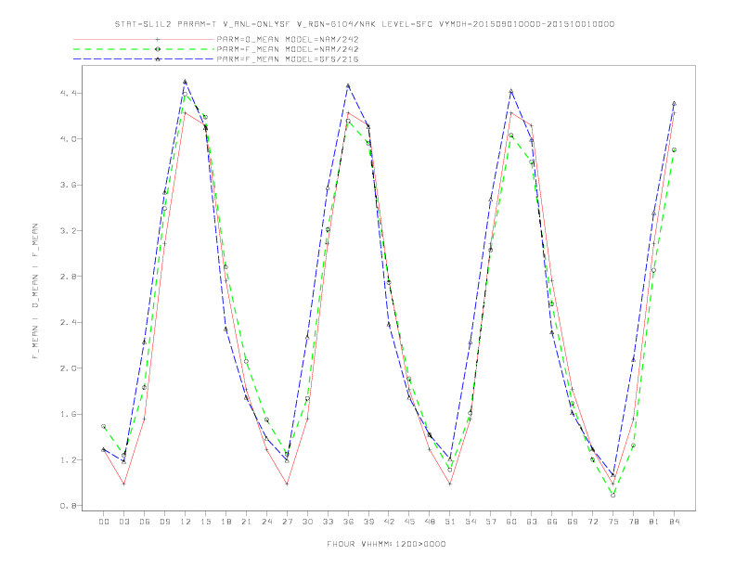Click the x-axis tick label 24
This screenshot has width=735, height=568.
pos(266,522)
